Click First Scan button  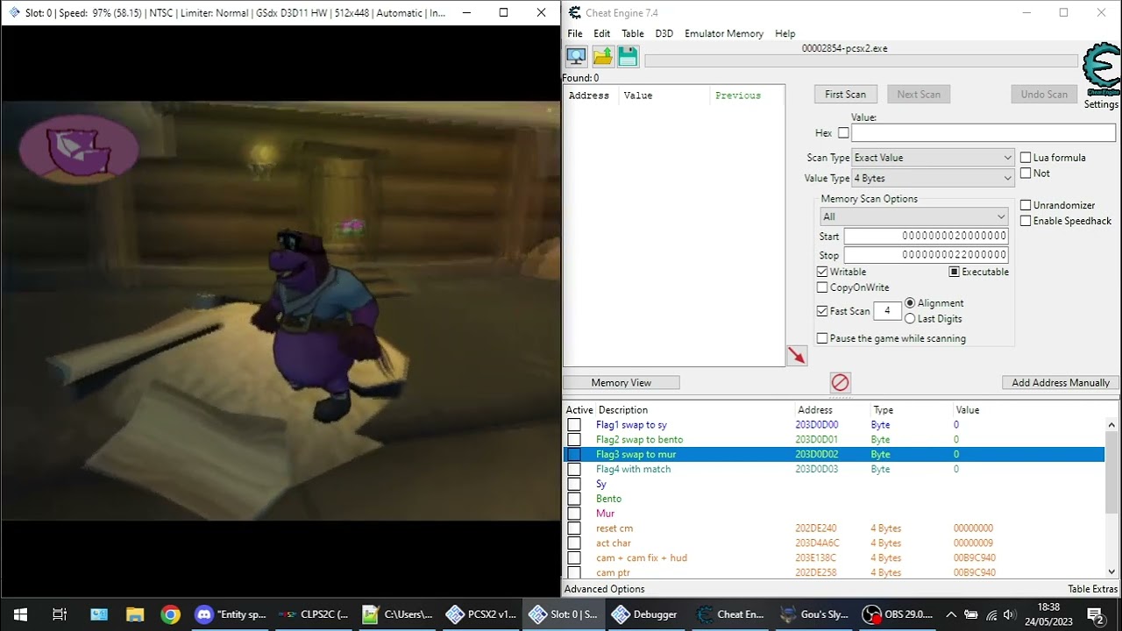tap(845, 95)
